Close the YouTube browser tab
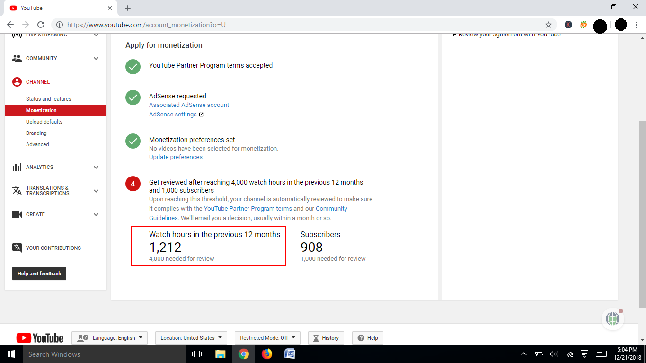The width and height of the screenshot is (646, 363). [x=110, y=8]
